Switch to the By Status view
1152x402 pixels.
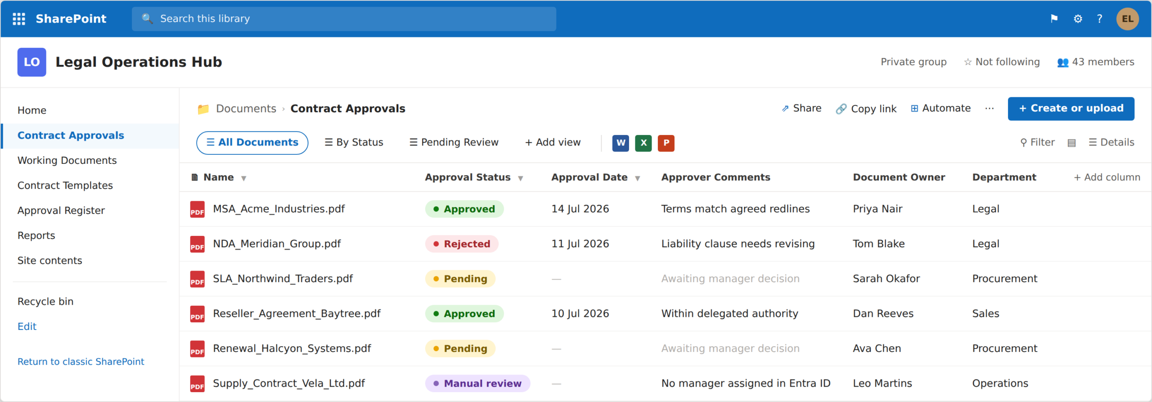pyautogui.click(x=354, y=142)
